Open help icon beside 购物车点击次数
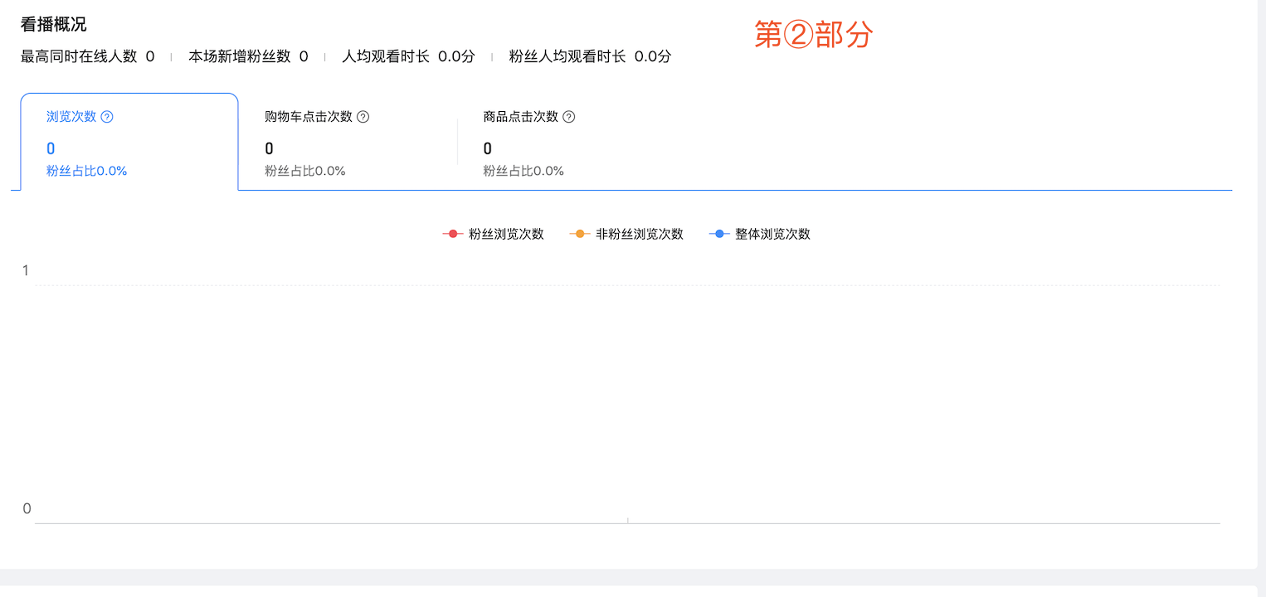The image size is (1266, 597). coord(363,117)
